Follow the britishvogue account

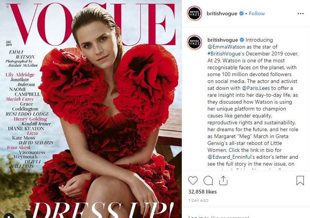tap(257, 13)
